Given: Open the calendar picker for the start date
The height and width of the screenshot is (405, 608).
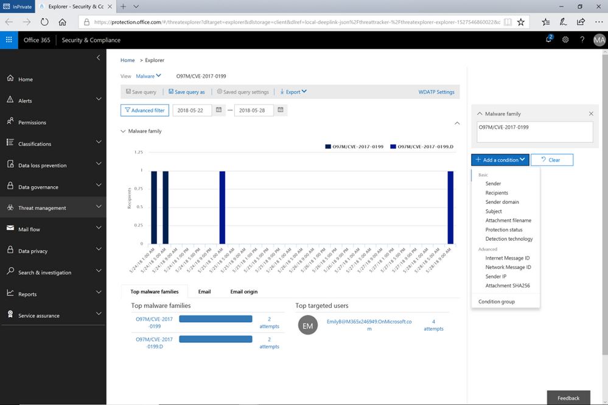Looking at the screenshot, I should [x=218, y=110].
